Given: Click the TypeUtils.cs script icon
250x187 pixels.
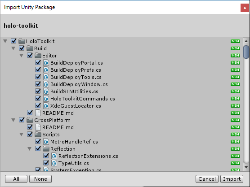Looking at the screenshot, I should (x=54, y=163).
